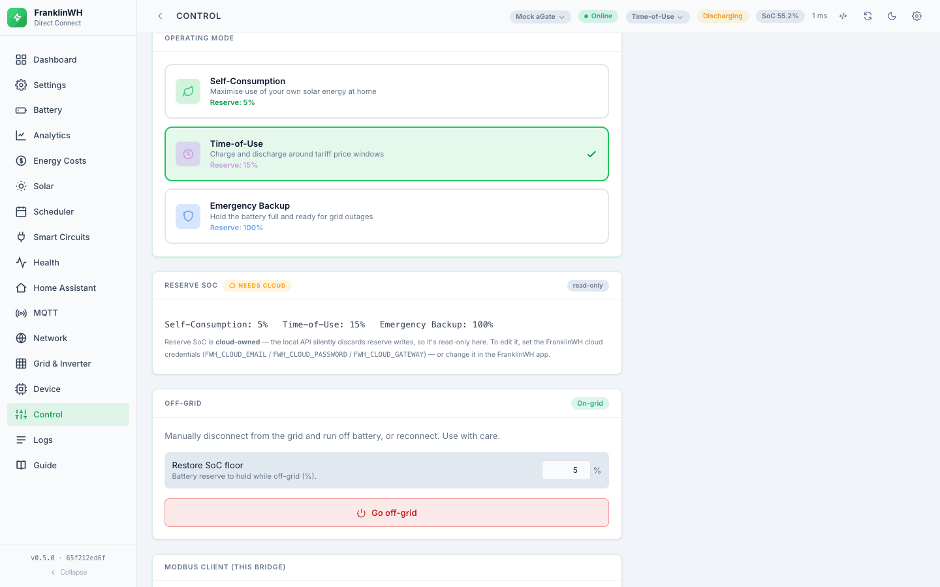Viewport: 940px width, 587px height.
Task: Open the Health page
Action: click(68, 263)
